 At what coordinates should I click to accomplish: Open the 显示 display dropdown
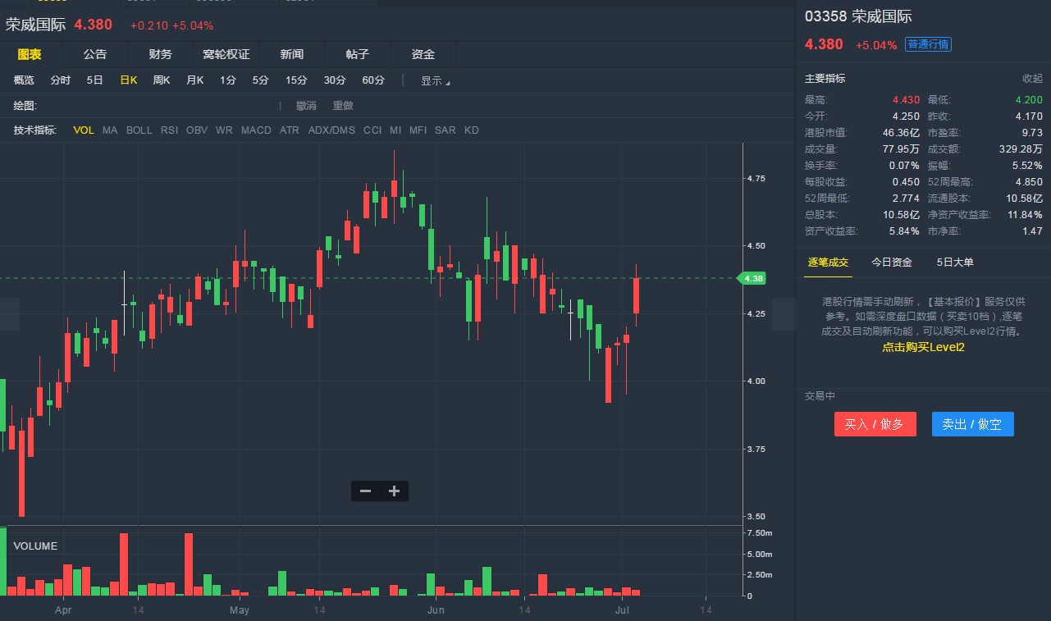coord(435,80)
